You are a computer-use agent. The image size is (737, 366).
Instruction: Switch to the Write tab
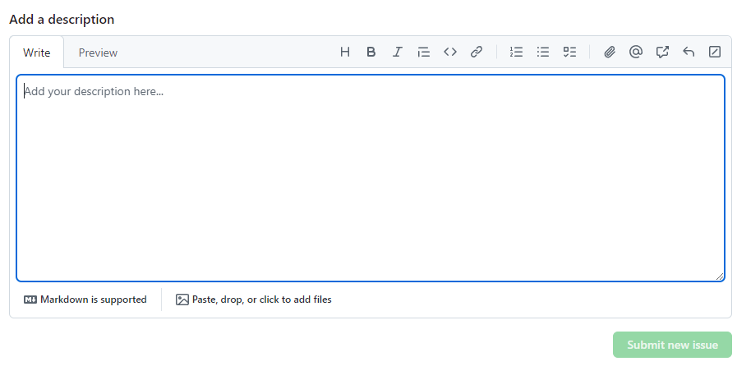click(37, 53)
